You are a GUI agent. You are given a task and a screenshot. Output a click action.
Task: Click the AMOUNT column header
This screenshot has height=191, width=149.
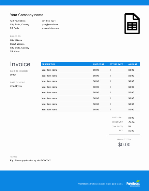tap(133, 64)
